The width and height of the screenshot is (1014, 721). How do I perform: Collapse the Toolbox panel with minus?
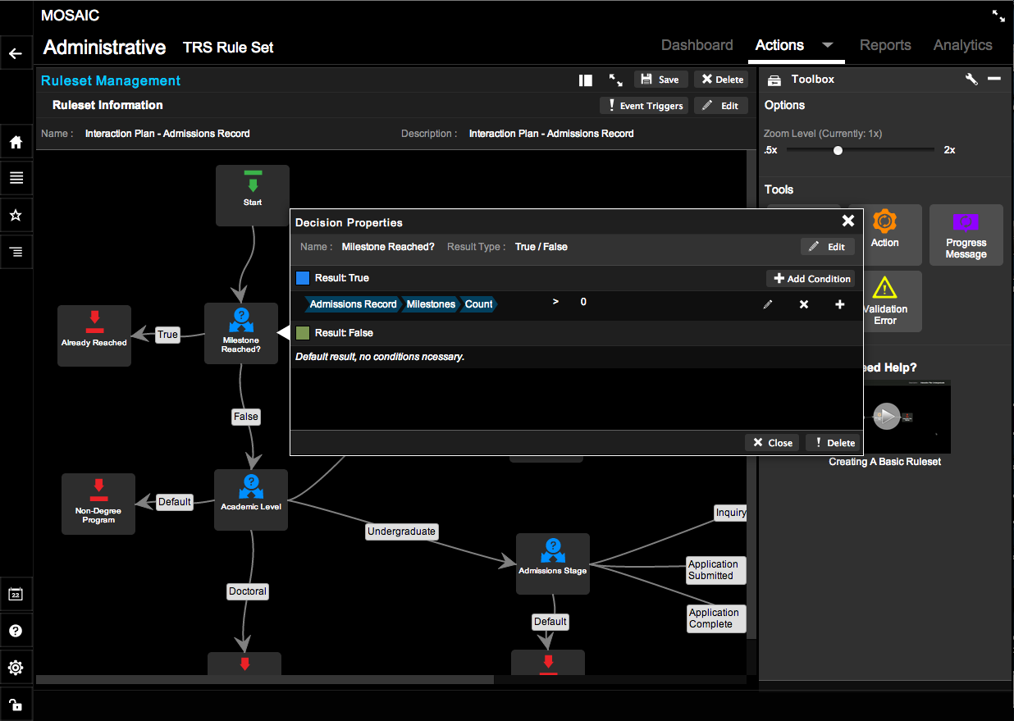tap(993, 79)
